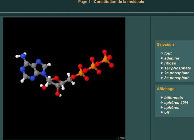Click the middle phosphate's orange phosphorus atom
This screenshot has width=194, height=140.
coord(93,66)
